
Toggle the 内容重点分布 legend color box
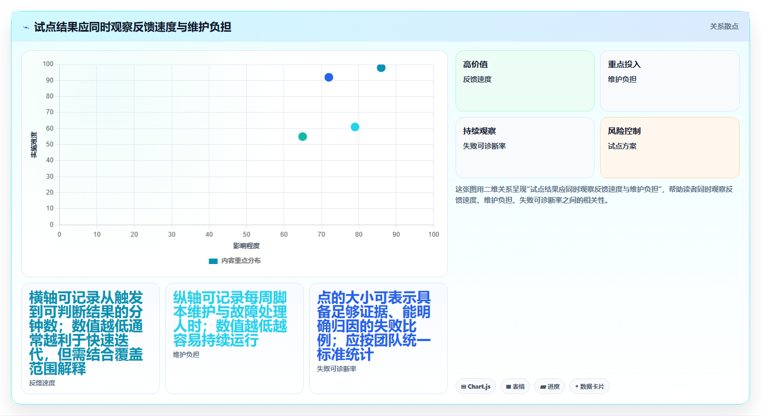pyautogui.click(x=214, y=261)
